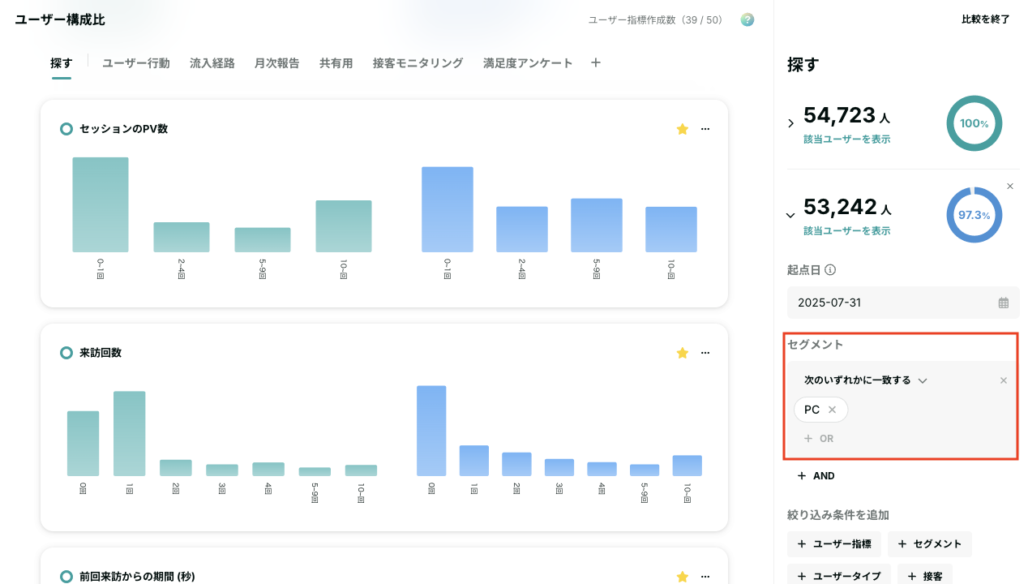Delete the segment condition group X
Viewport: 1028px width, 584px height.
click(1004, 380)
